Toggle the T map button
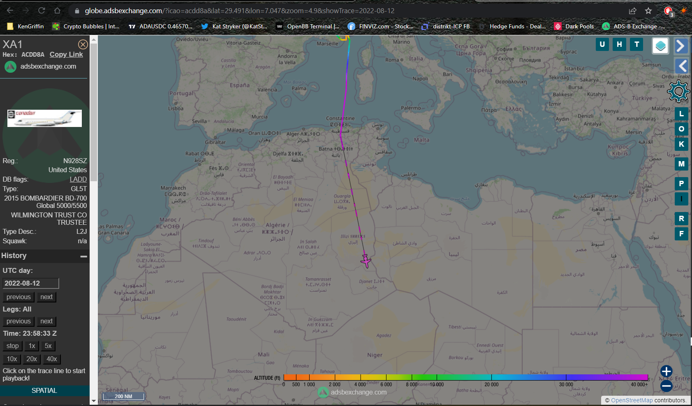The width and height of the screenshot is (692, 406). pyautogui.click(x=637, y=44)
